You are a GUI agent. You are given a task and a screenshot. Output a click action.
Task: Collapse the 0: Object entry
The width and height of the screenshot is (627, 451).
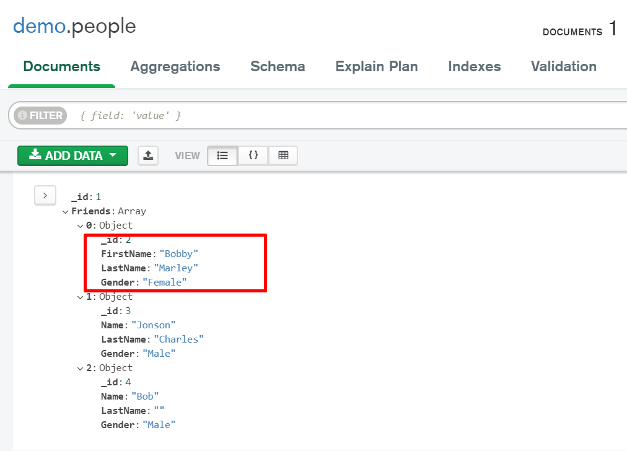(80, 226)
